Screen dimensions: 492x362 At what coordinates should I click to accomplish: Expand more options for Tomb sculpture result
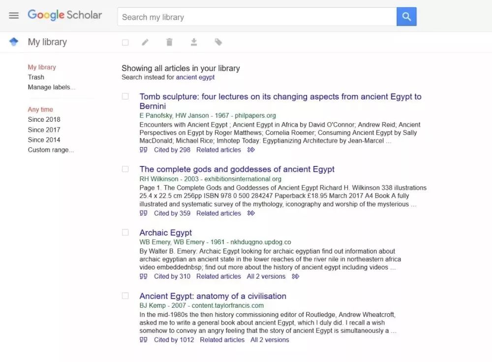tap(251, 150)
